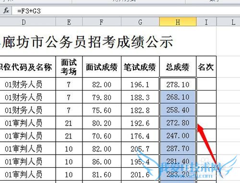
Task: Click 01审判人员 cell in 283.20 row
Action: 28,174
